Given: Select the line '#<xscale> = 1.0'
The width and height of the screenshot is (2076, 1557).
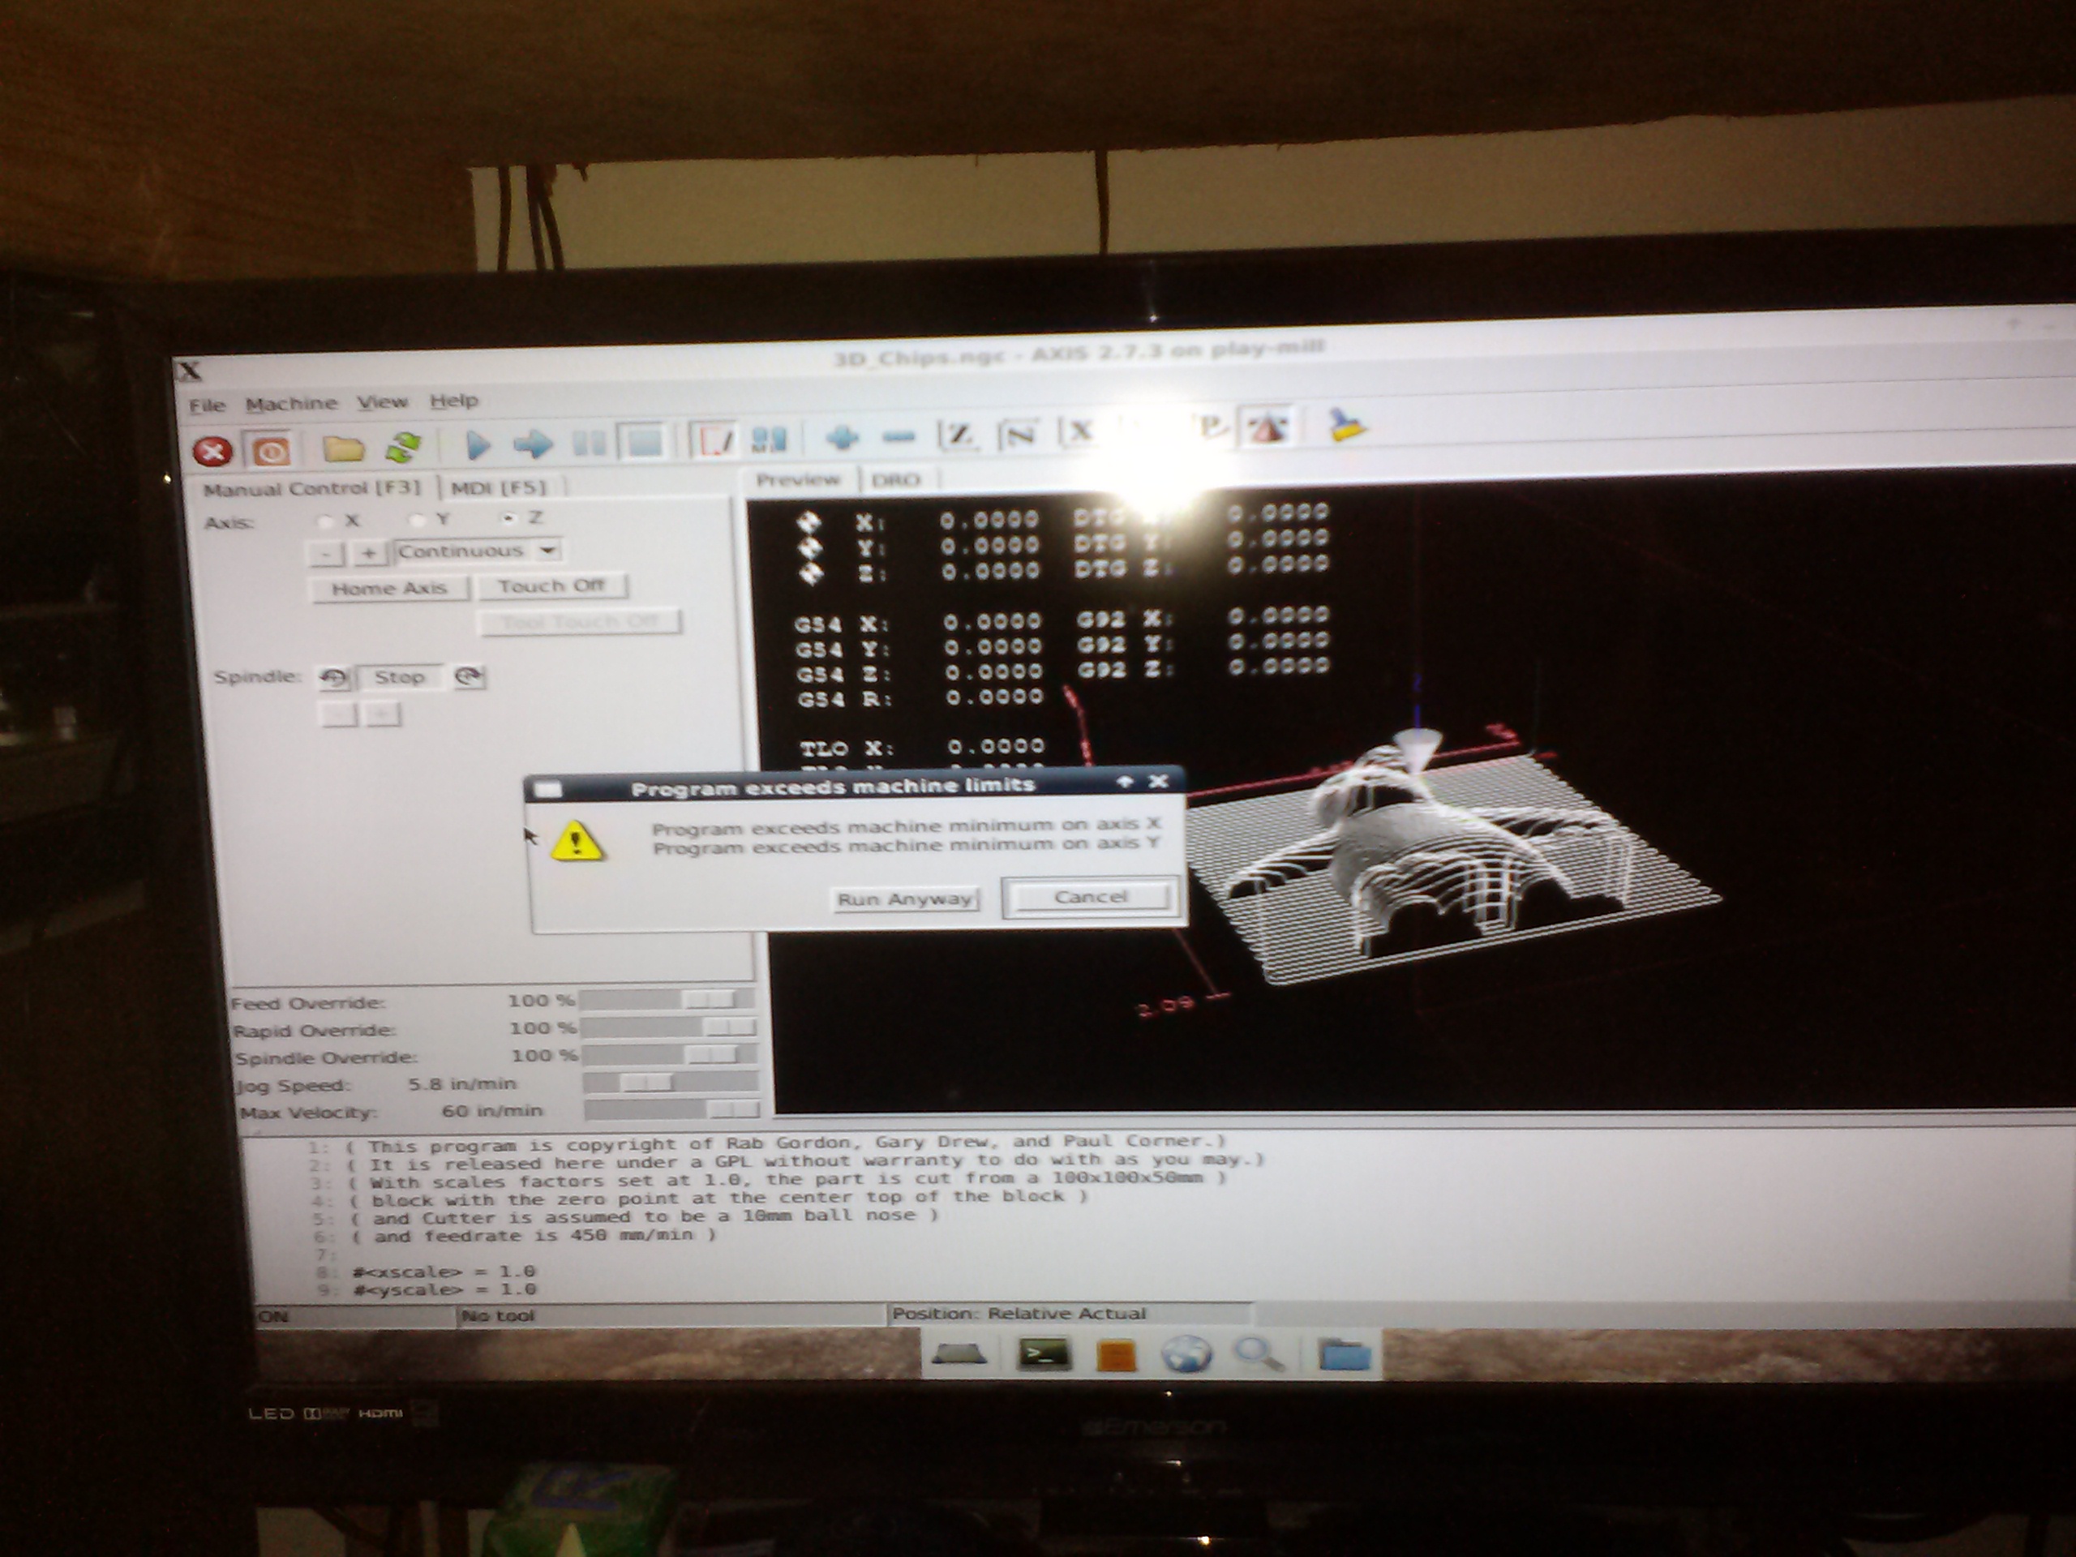Looking at the screenshot, I should click(444, 1272).
